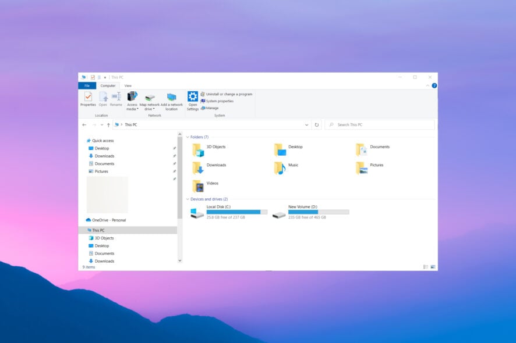
Task: Click "25.8 GB free of 237 GB" text
Action: (x=226, y=217)
